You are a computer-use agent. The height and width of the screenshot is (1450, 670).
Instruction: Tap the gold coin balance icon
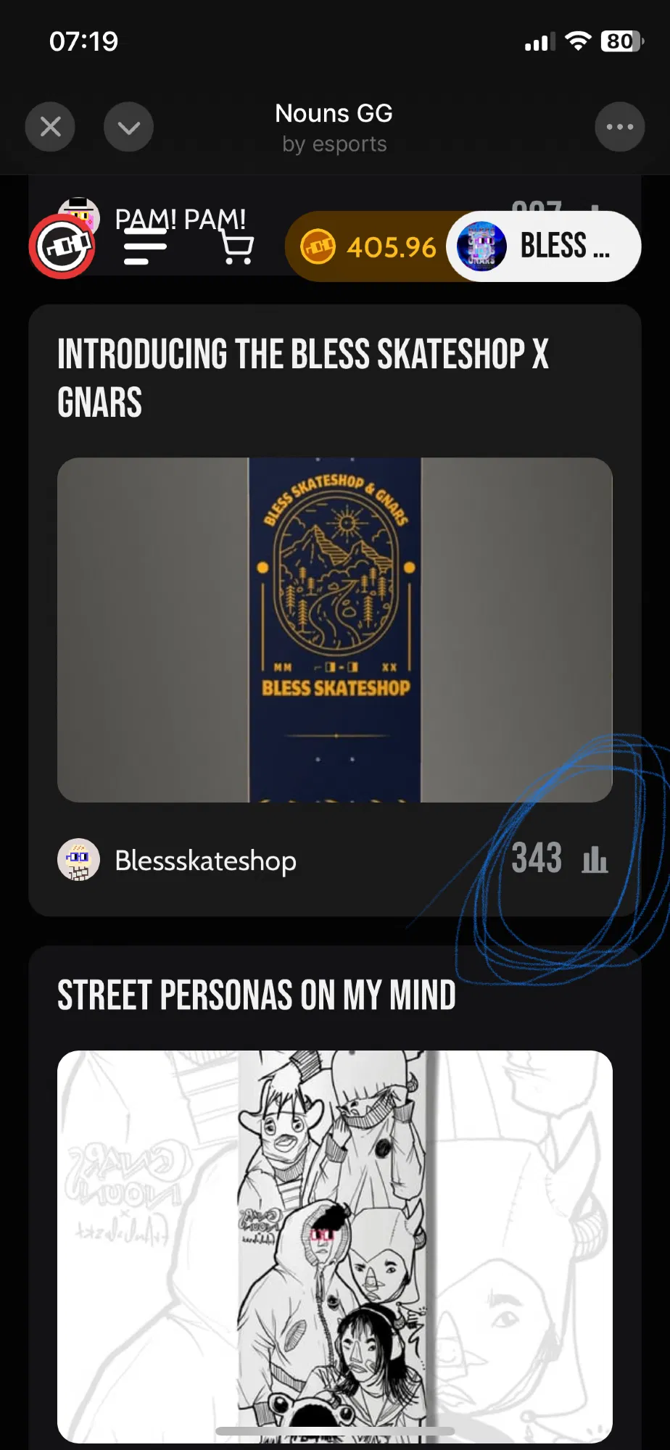(318, 246)
